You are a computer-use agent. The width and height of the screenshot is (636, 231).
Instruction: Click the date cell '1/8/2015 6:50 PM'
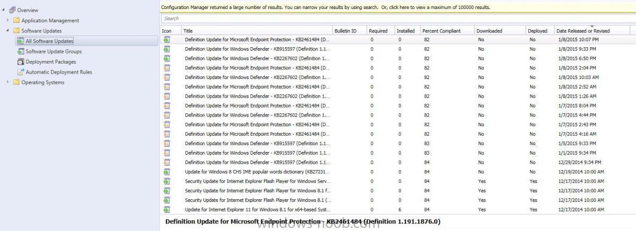click(x=577, y=58)
